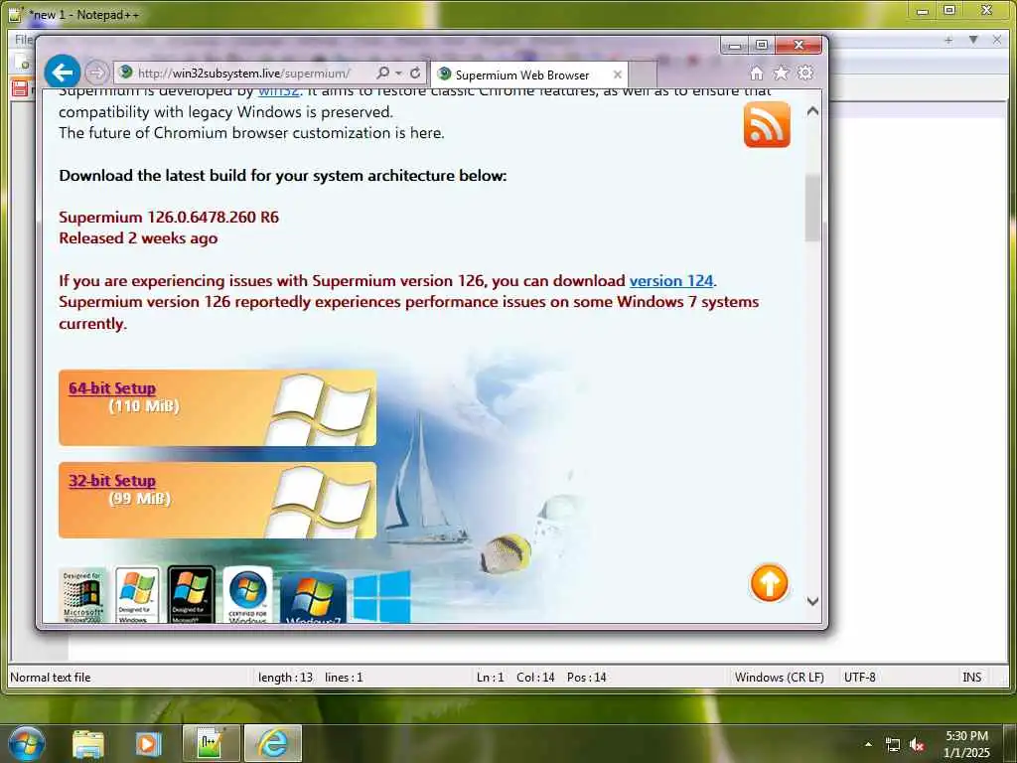
Task: Click the muted volume tray icon
Action: pos(917,745)
